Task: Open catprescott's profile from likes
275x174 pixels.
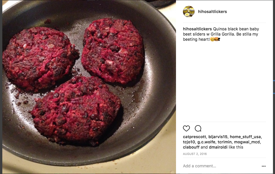Action: pyautogui.click(x=195, y=137)
